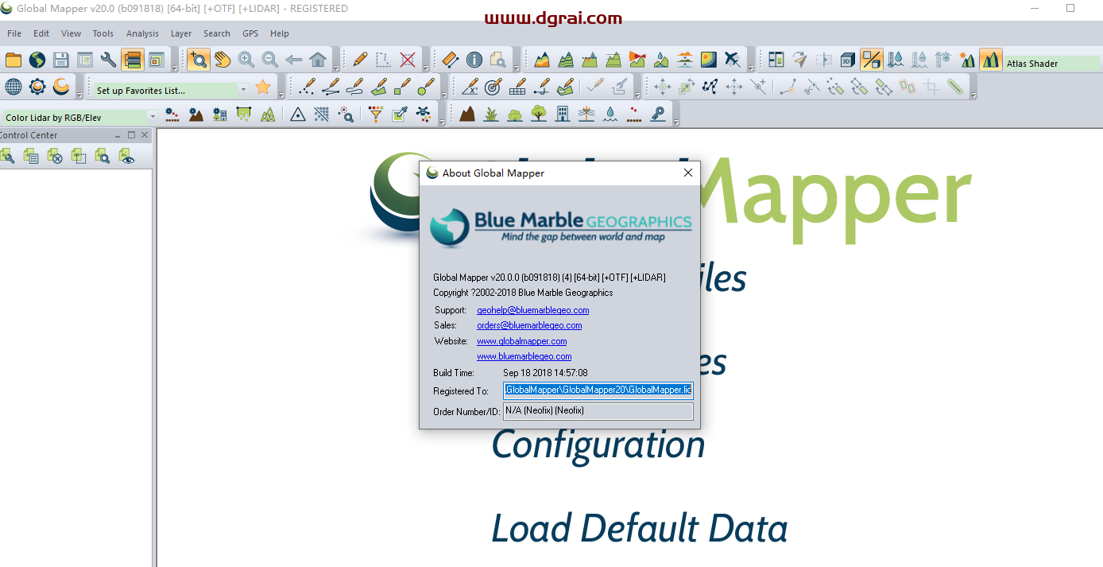Open the File menu
The width and height of the screenshot is (1103, 567).
pos(14,33)
